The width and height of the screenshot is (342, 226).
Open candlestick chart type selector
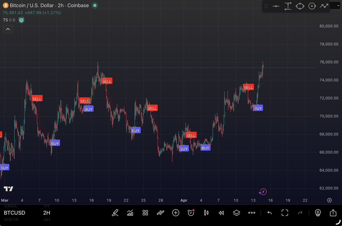(x=206, y=213)
